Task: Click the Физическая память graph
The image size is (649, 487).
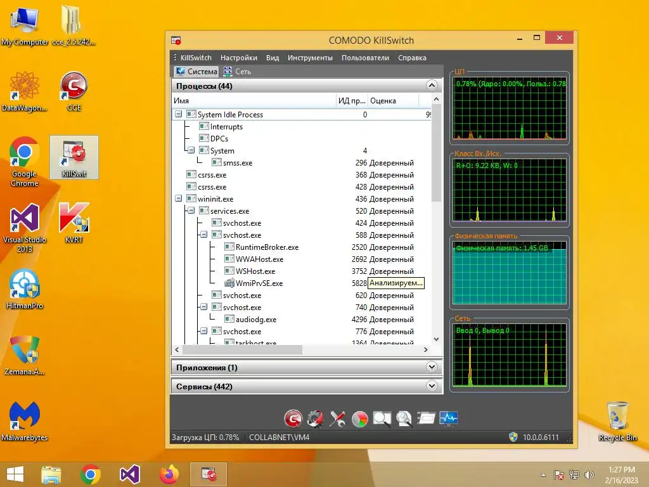Action: coord(510,273)
